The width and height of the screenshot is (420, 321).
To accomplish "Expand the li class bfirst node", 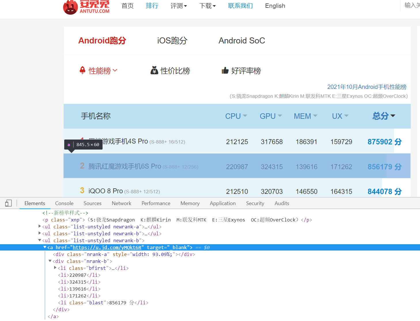I will point(55,268).
